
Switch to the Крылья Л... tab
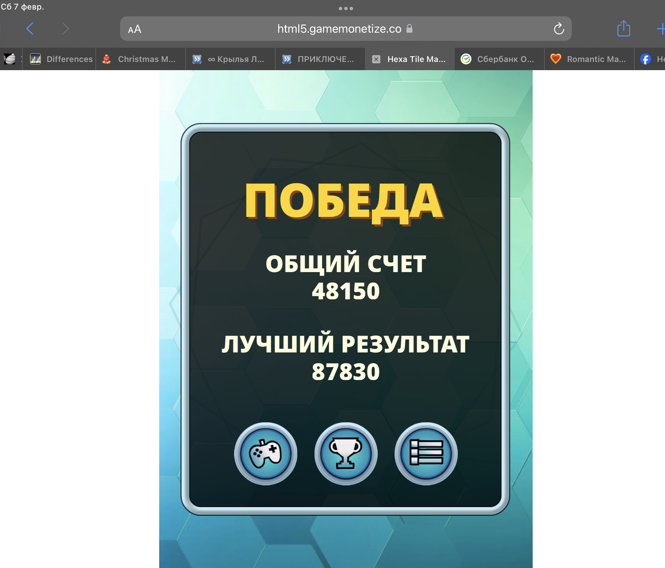click(x=230, y=59)
